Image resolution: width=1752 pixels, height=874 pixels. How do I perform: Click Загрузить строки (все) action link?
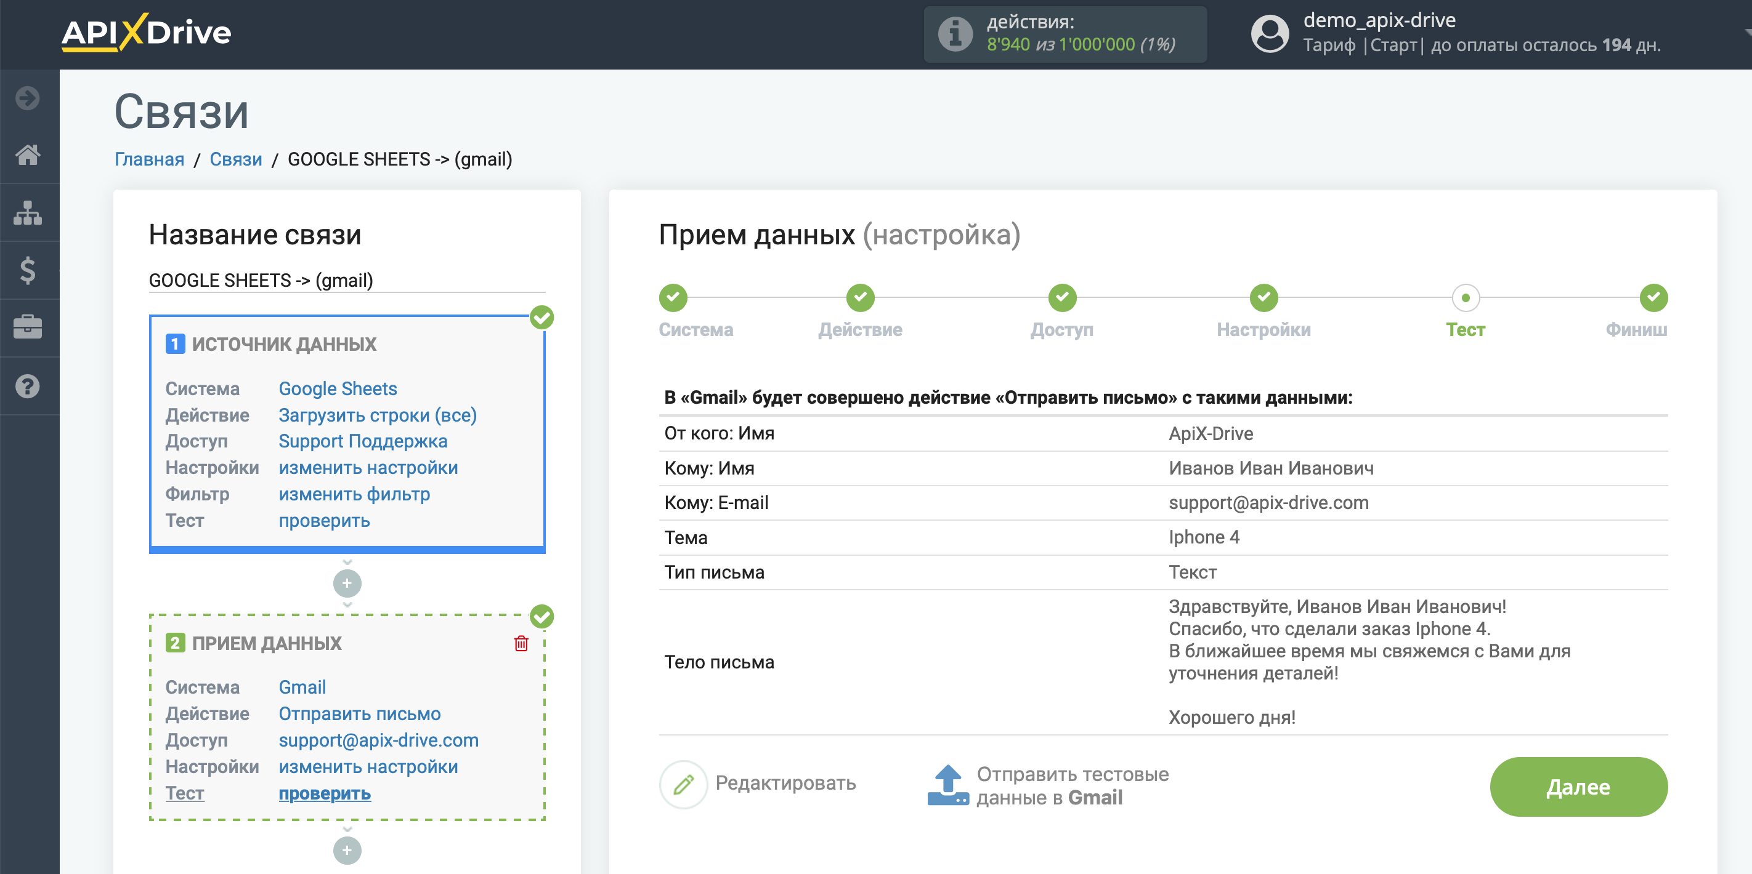click(378, 415)
